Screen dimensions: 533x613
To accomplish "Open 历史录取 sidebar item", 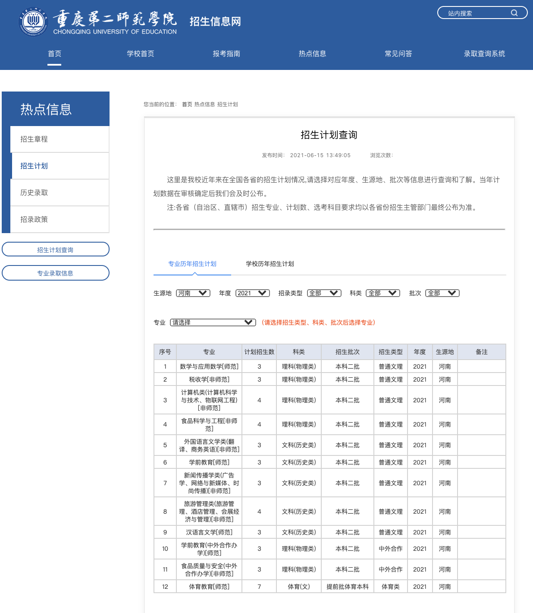I will point(34,193).
